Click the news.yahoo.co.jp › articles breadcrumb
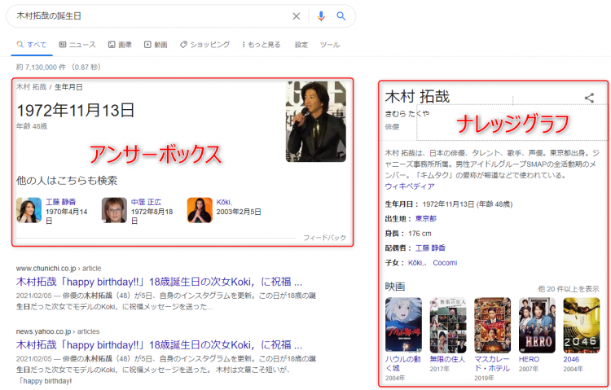 [58, 331]
